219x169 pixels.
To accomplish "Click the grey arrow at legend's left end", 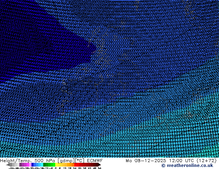I will [8, 165].
